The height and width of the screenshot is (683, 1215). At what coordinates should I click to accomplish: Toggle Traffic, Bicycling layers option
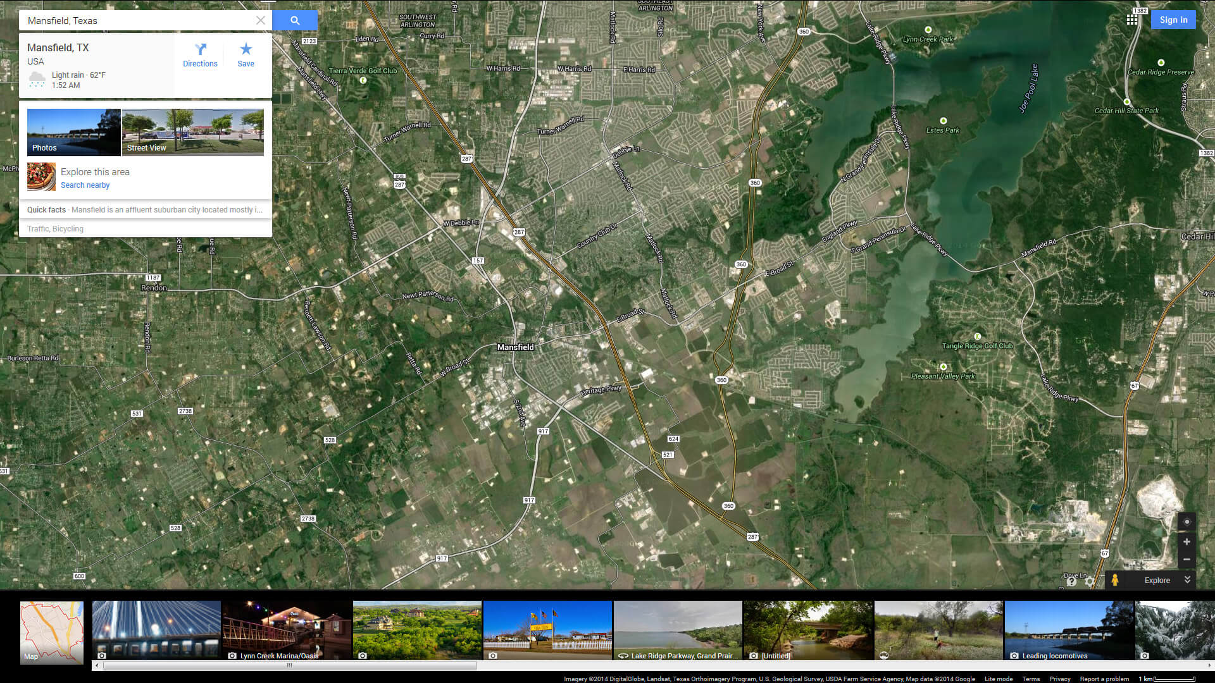(55, 229)
